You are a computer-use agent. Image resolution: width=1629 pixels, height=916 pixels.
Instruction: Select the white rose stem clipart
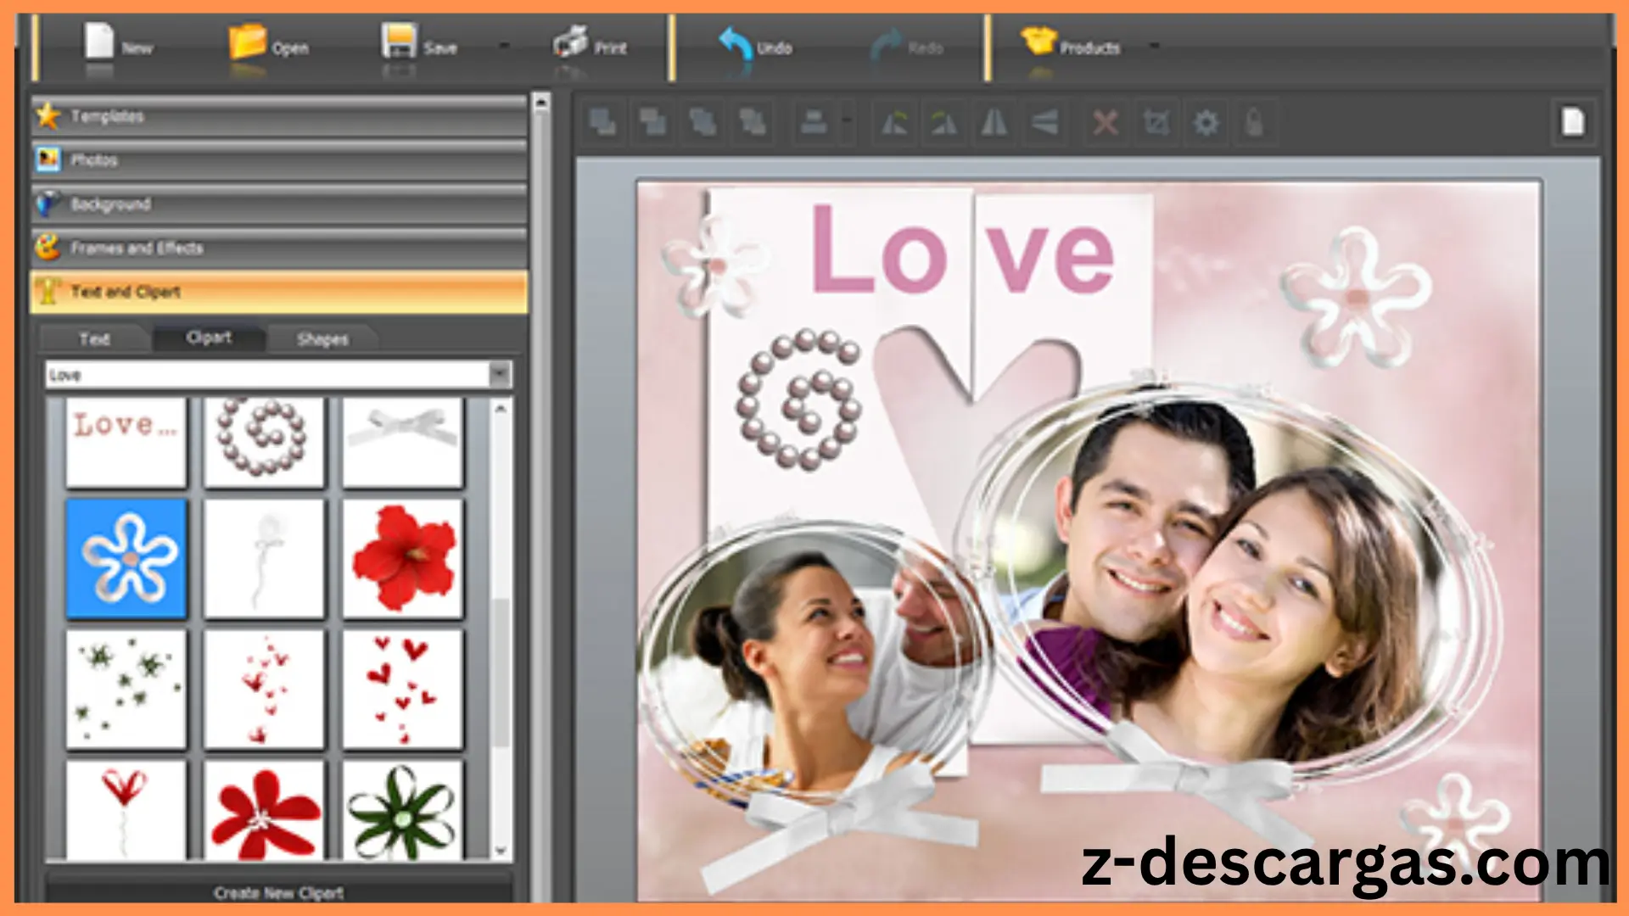pyautogui.click(x=264, y=558)
